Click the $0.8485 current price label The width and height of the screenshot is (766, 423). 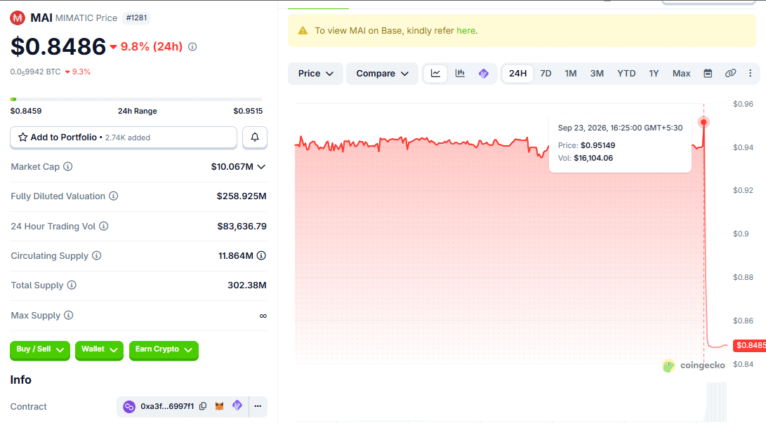(x=751, y=345)
